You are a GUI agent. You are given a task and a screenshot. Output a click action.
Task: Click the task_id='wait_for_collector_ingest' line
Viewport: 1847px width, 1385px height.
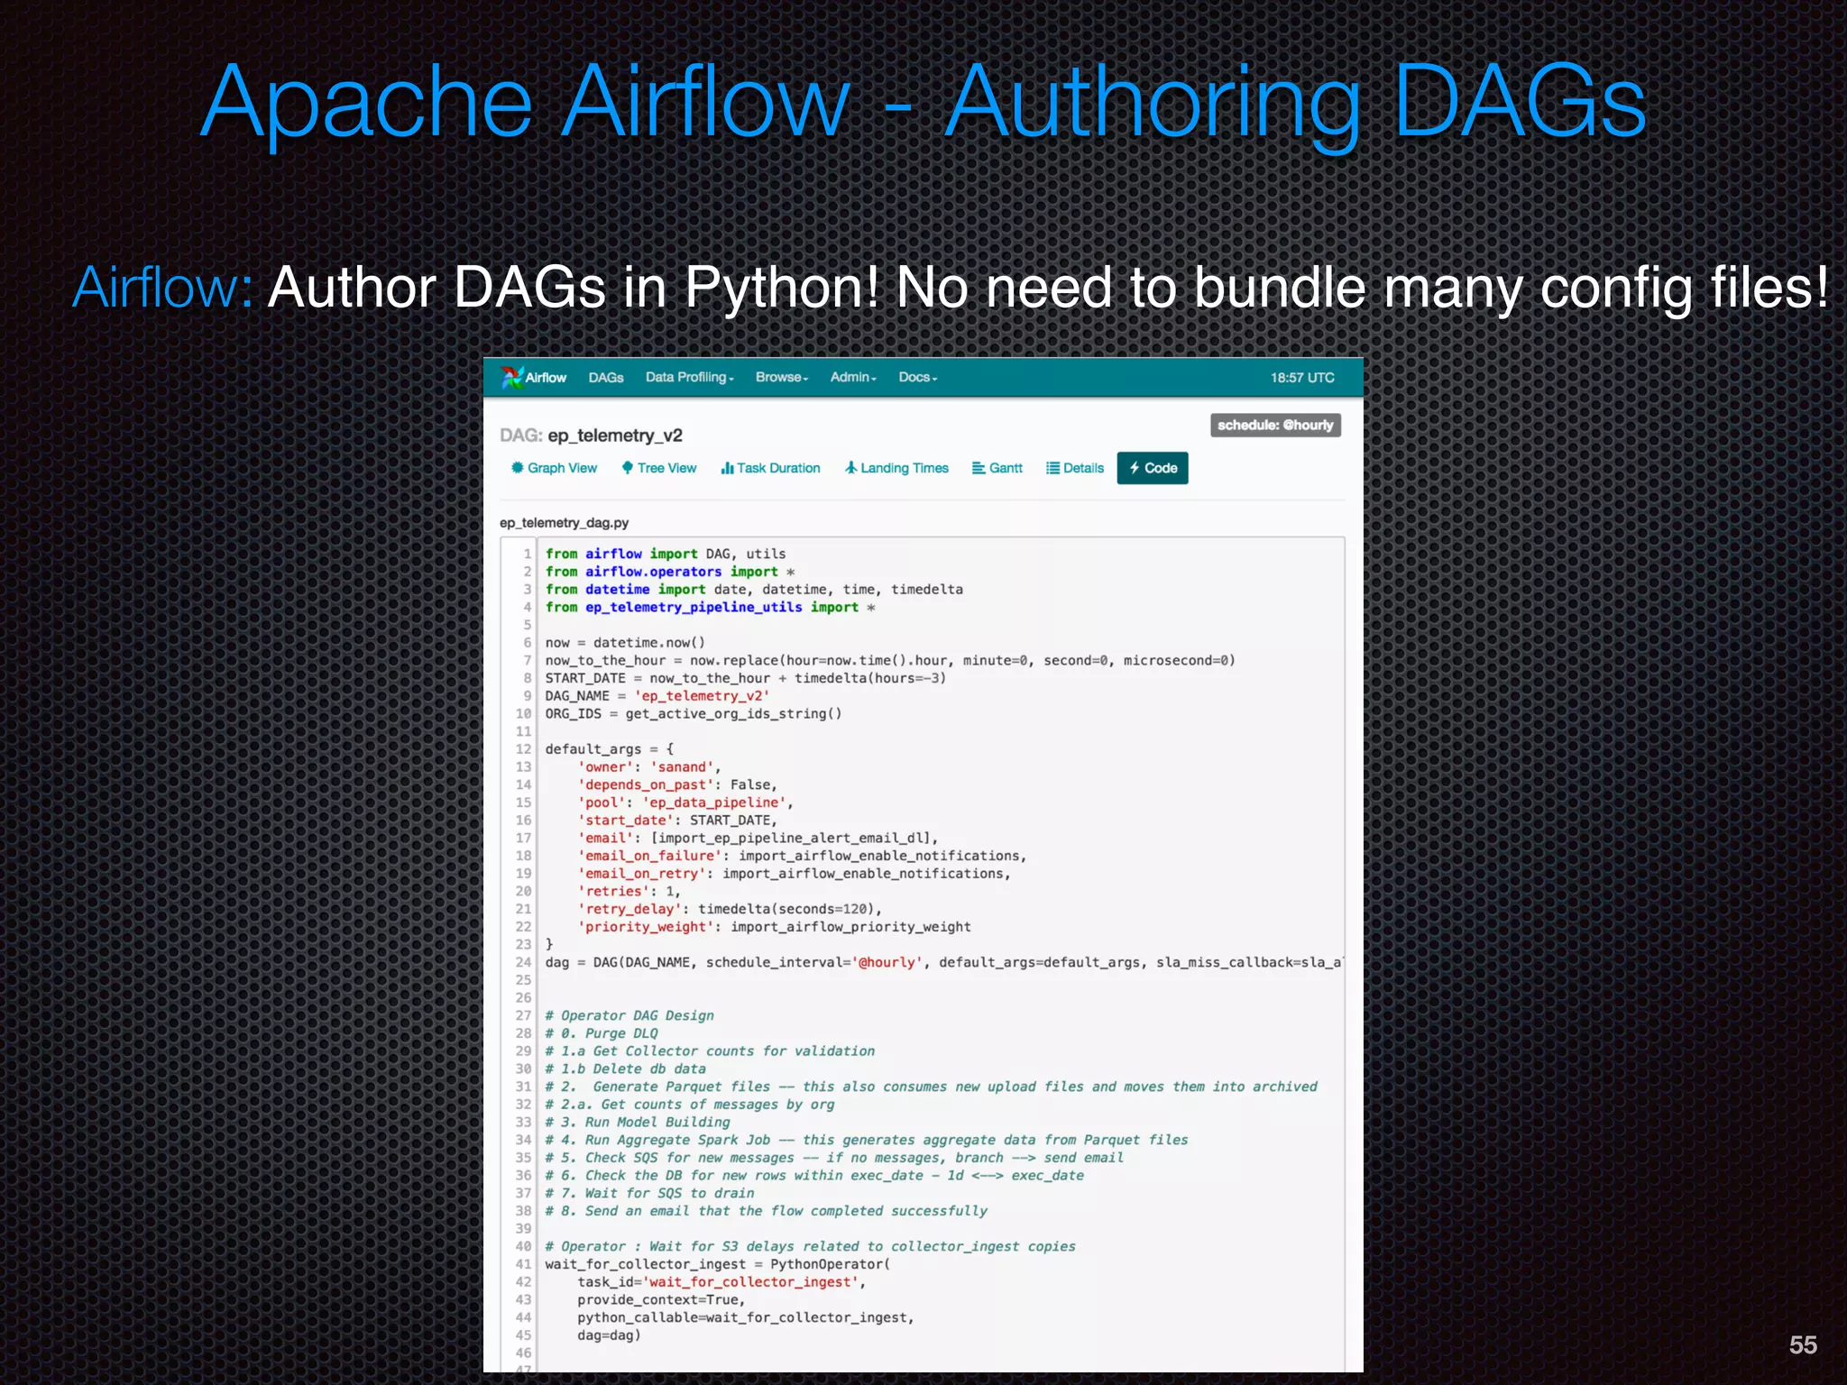(x=721, y=1282)
